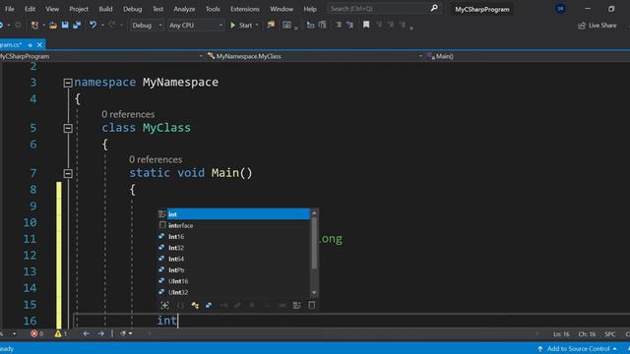
Task: Click the New Project toolbar icon
Action: [34, 26]
